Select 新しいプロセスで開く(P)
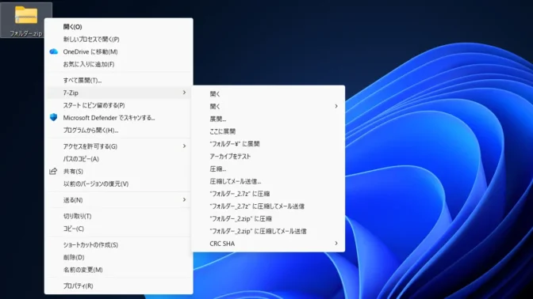Screen dimensions: 533x299 [119, 40]
